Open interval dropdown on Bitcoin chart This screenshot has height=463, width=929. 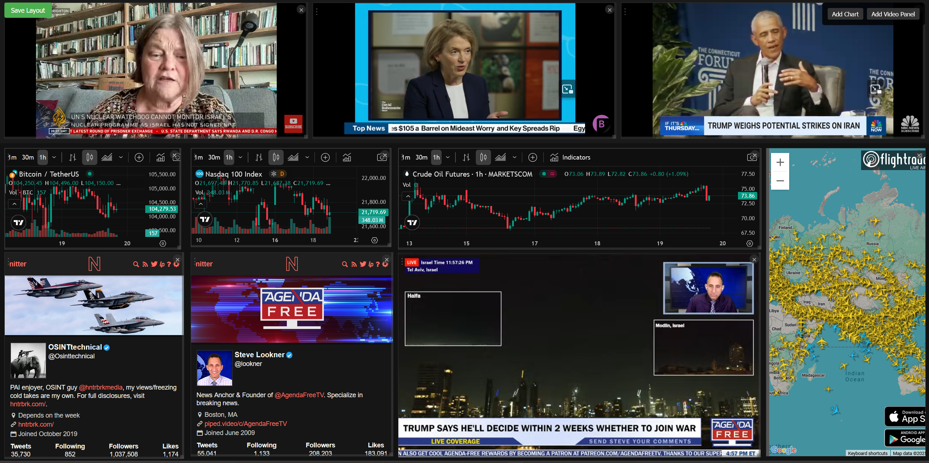point(54,157)
